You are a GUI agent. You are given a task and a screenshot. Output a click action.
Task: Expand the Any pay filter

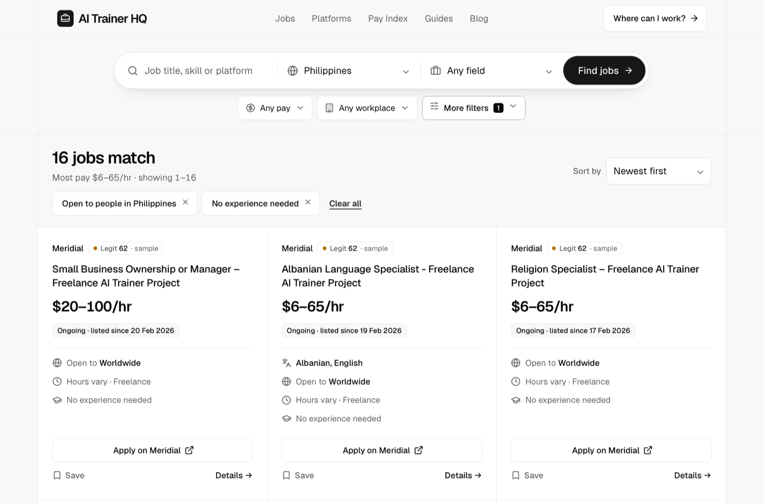[x=275, y=108]
